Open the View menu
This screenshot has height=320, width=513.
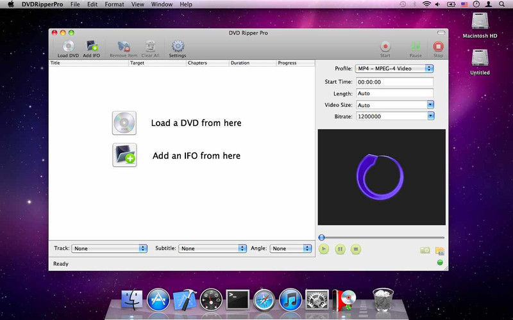[137, 4]
